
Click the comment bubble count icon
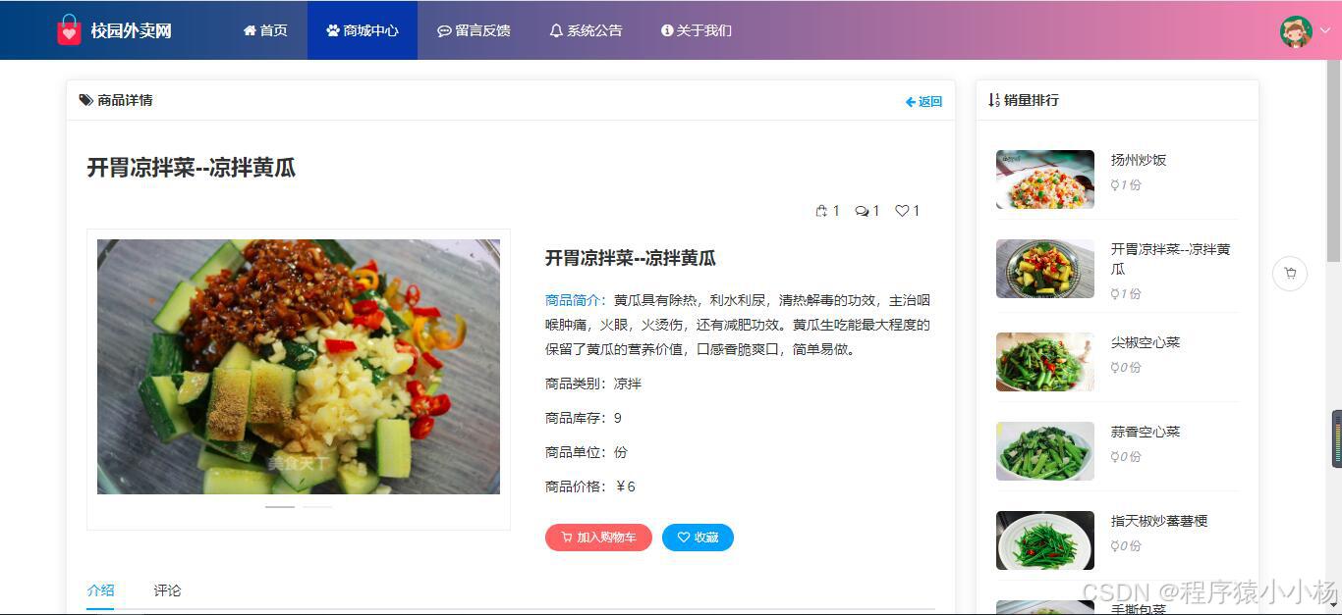pos(862,211)
